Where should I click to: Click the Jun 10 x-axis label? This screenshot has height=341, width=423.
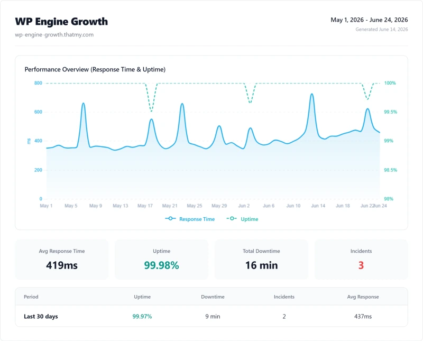[293, 206]
